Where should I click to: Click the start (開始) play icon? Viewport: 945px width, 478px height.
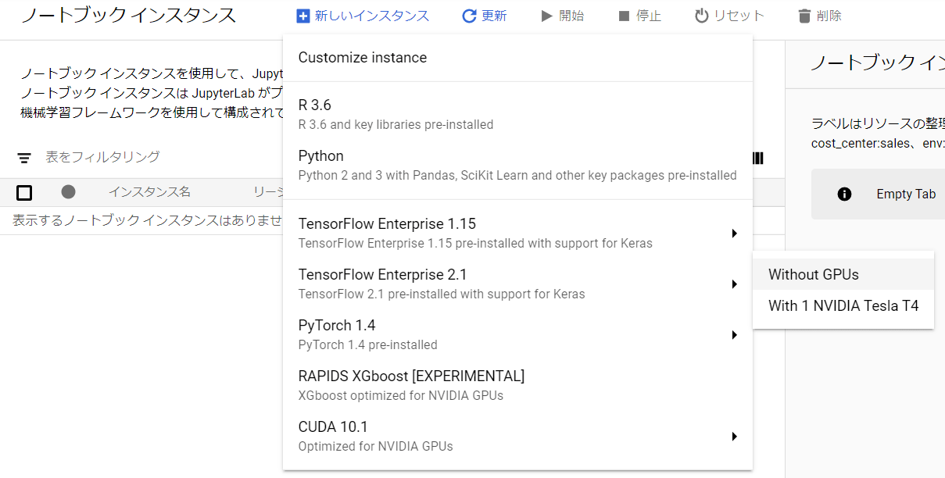point(547,16)
